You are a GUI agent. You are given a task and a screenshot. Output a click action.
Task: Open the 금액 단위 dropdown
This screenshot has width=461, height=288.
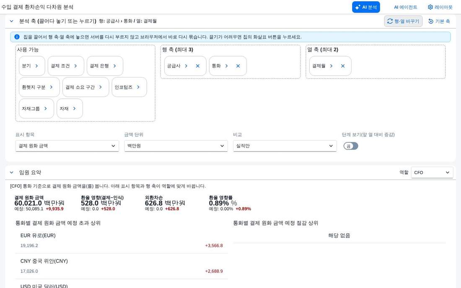[x=176, y=146]
